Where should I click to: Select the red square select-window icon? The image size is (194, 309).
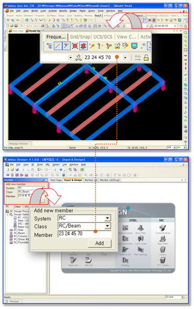point(75,46)
